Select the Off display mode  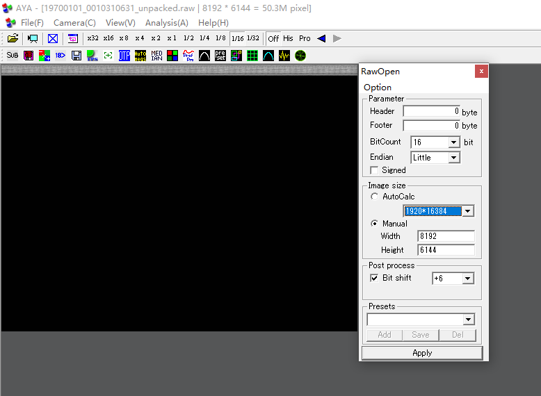tap(273, 38)
